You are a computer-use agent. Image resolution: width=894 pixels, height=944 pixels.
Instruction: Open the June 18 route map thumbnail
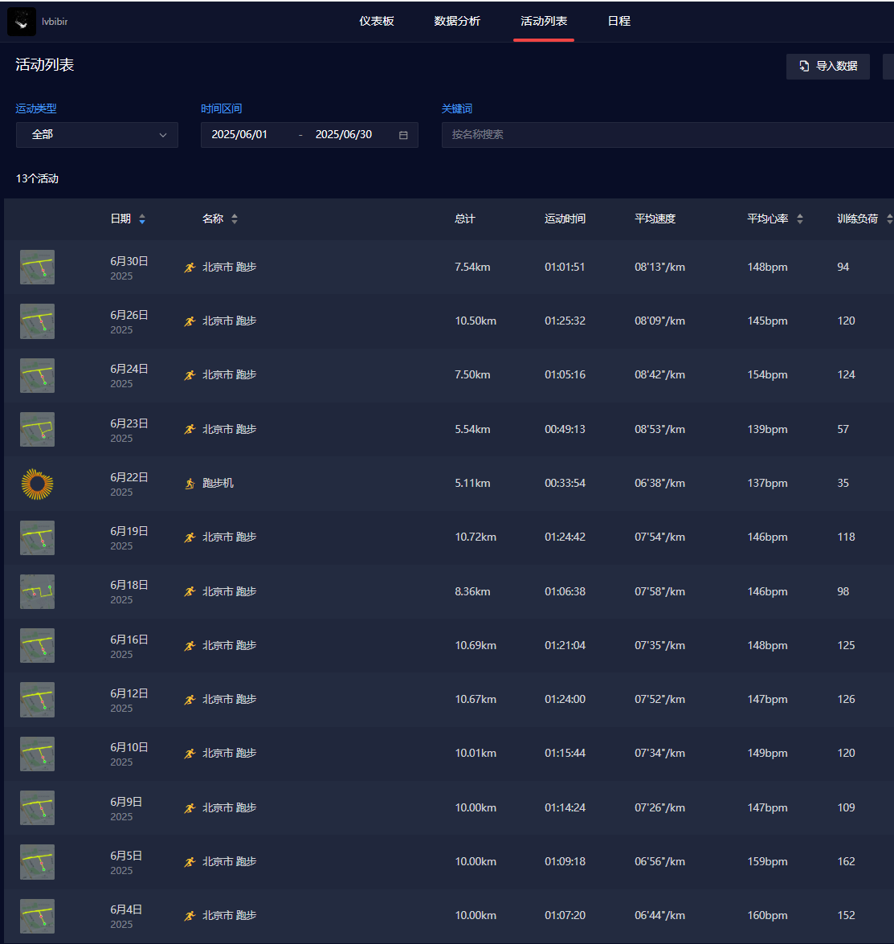(37, 591)
